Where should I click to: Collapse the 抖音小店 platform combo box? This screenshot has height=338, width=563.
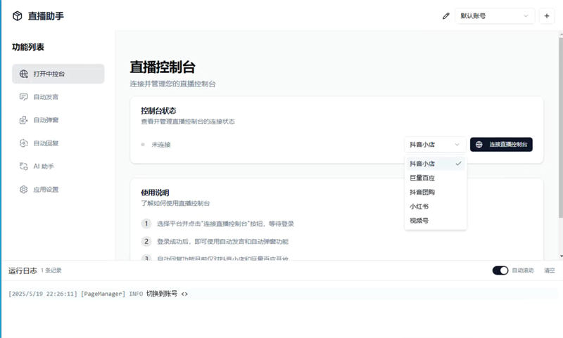click(435, 145)
